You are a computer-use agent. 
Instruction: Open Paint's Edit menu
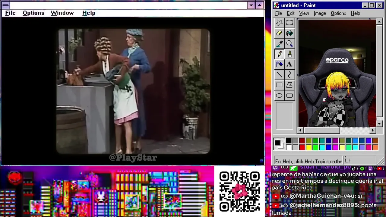(291, 13)
